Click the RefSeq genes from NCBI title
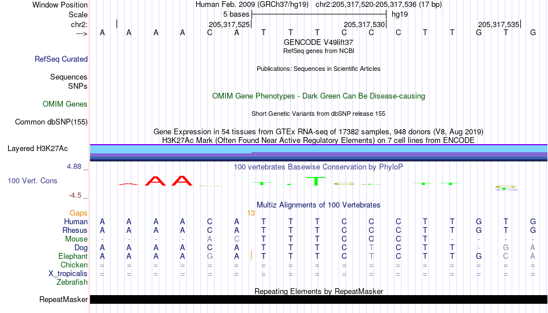Screen dimensions: 548x313 318,51
